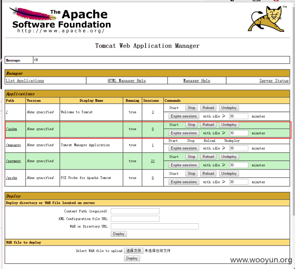The width and height of the screenshot is (295, 269).
Task: Expire sessions for /payment application
Action: [x=184, y=165]
